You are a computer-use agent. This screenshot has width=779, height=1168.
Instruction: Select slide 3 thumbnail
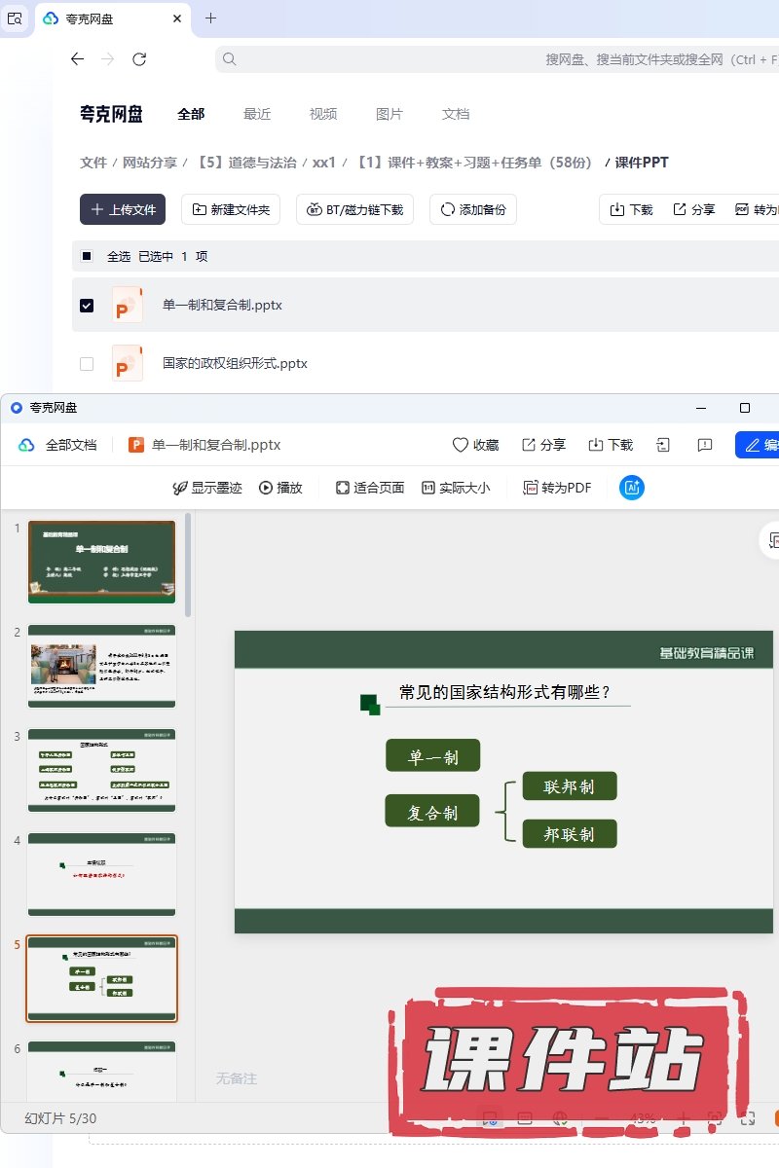point(101,769)
